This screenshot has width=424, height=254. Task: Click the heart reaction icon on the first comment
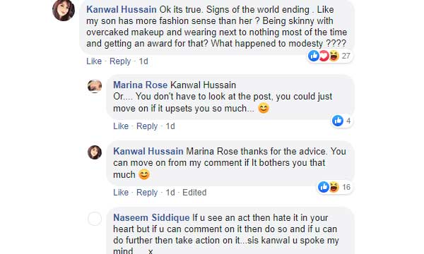click(324, 56)
